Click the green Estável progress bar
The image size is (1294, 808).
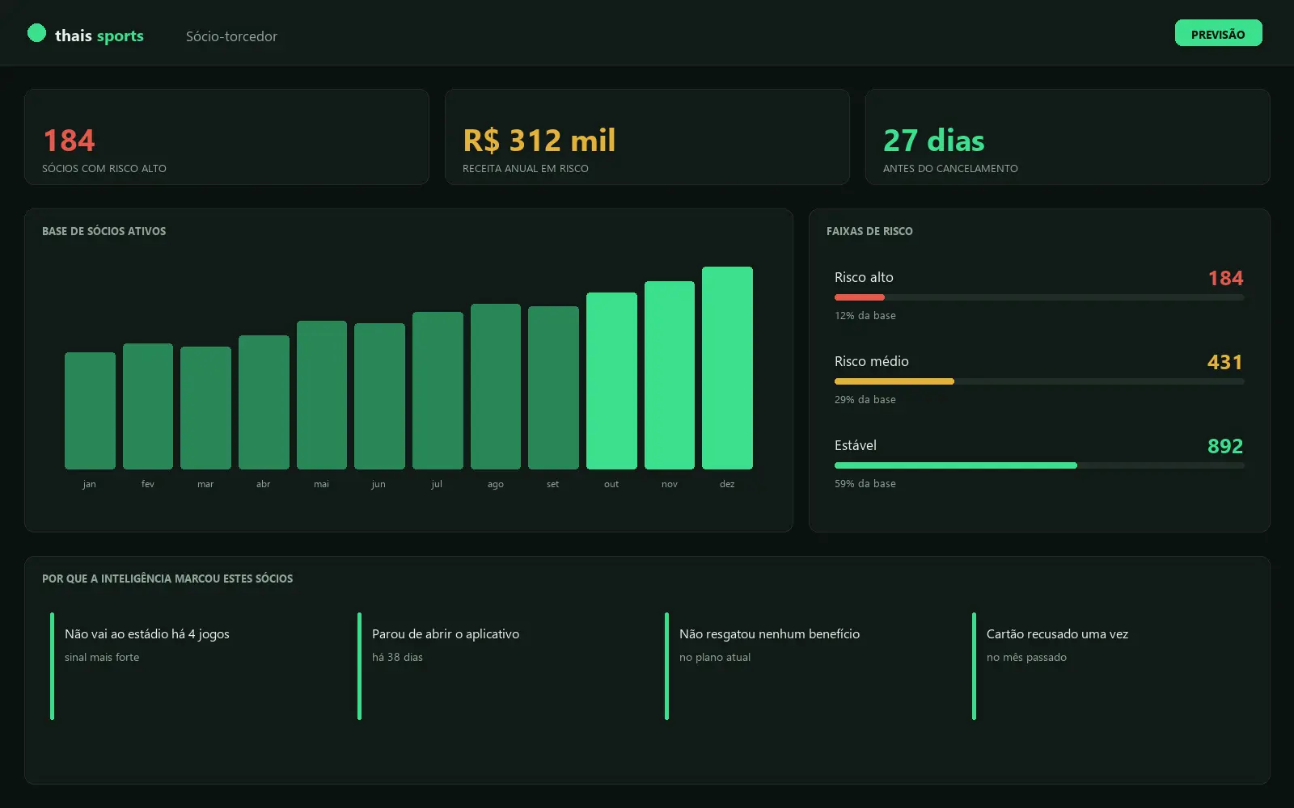pos(956,465)
